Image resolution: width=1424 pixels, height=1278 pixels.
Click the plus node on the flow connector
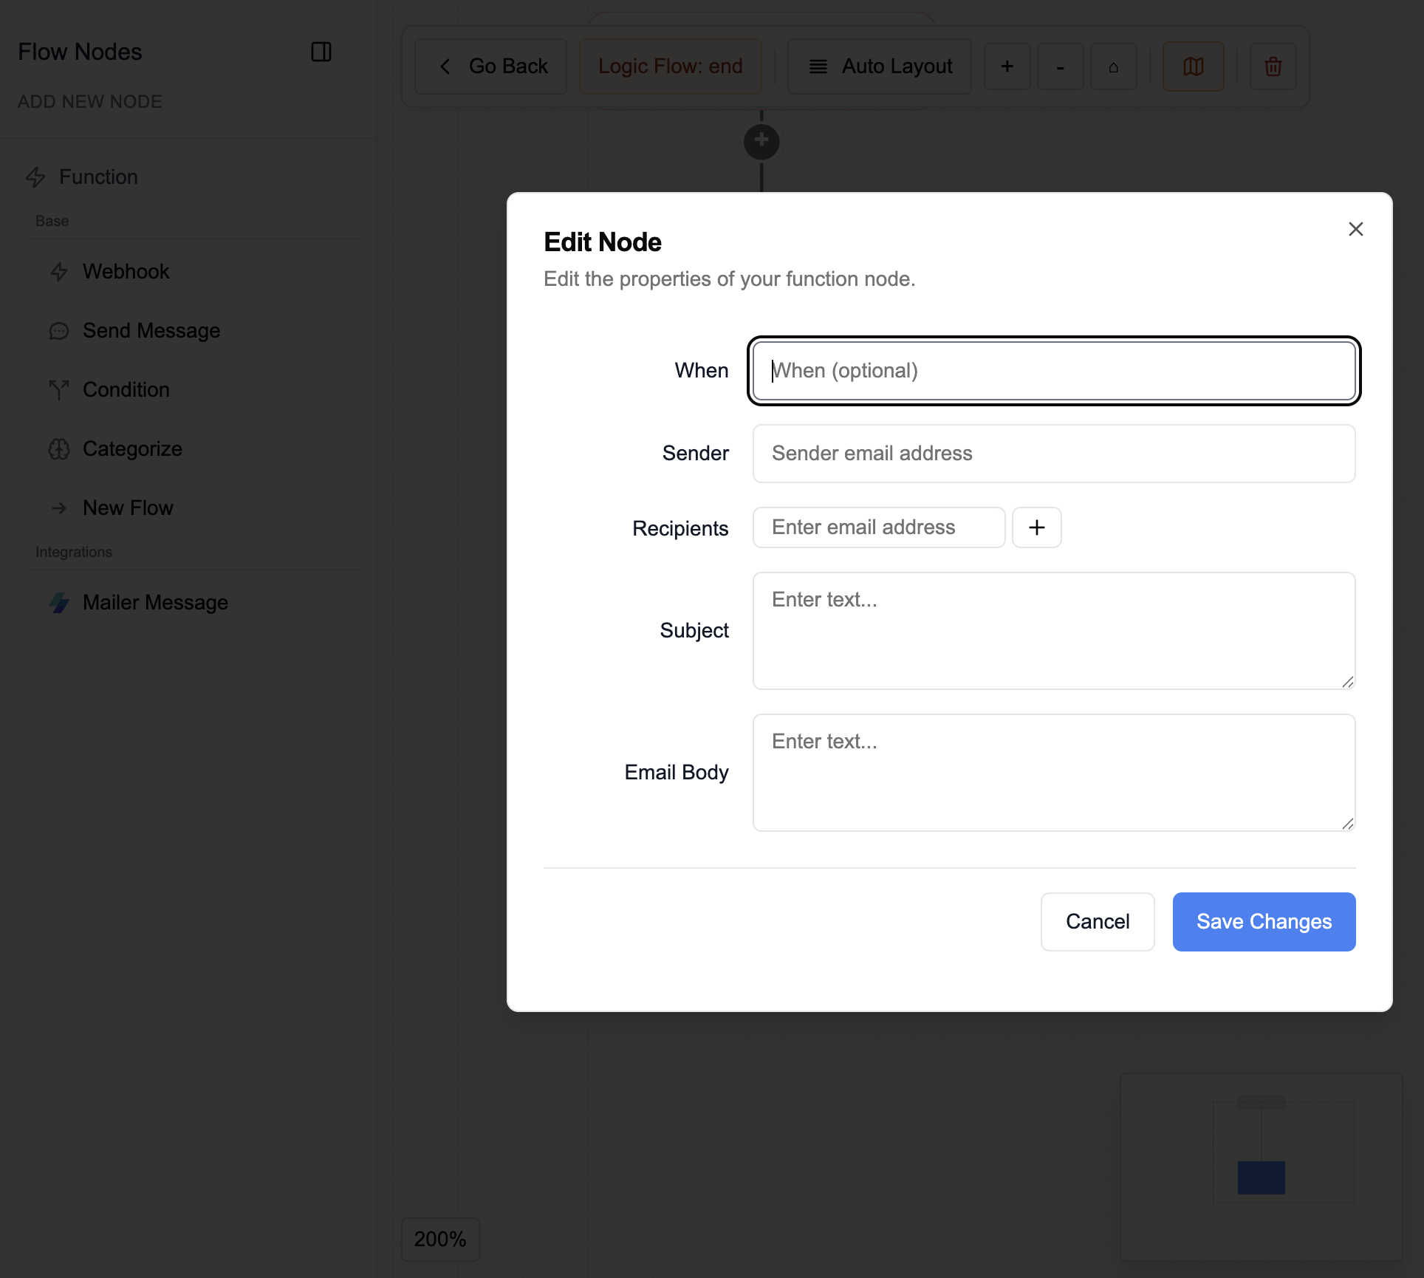click(x=761, y=141)
